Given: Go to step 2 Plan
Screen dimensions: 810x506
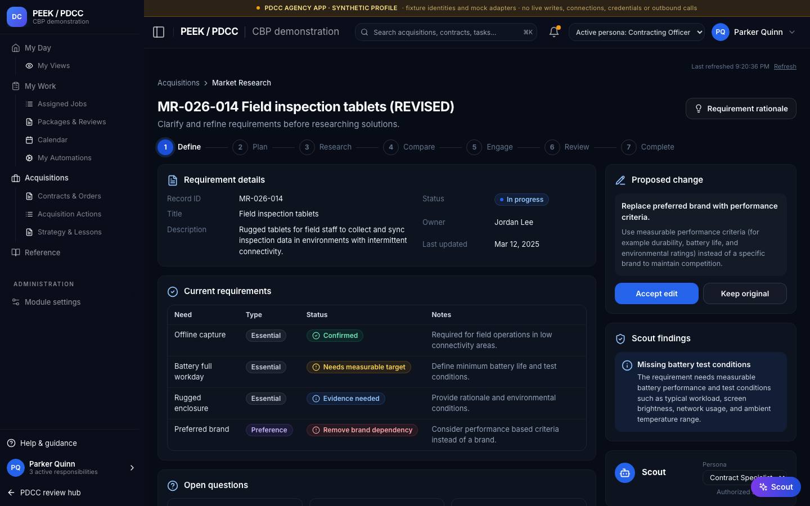Looking at the screenshot, I should point(250,147).
